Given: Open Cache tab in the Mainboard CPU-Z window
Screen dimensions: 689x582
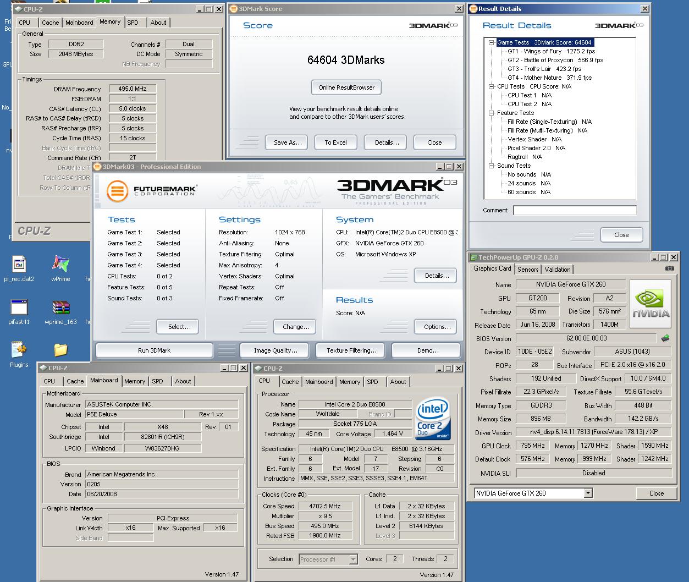Looking at the screenshot, I should click(x=75, y=381).
